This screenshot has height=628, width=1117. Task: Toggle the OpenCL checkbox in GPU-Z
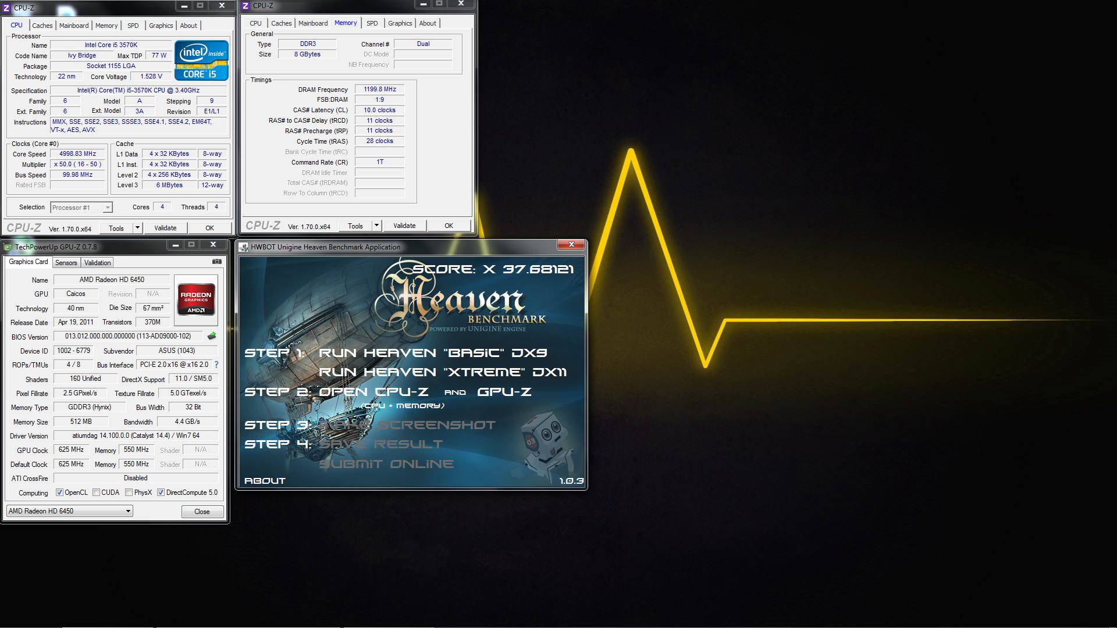(x=59, y=493)
